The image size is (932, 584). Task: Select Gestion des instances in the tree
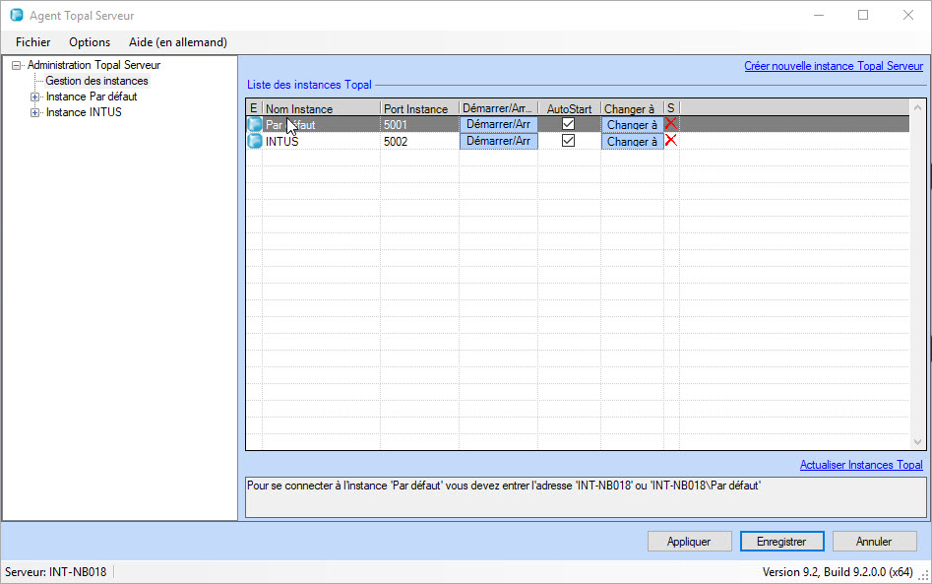pos(96,81)
